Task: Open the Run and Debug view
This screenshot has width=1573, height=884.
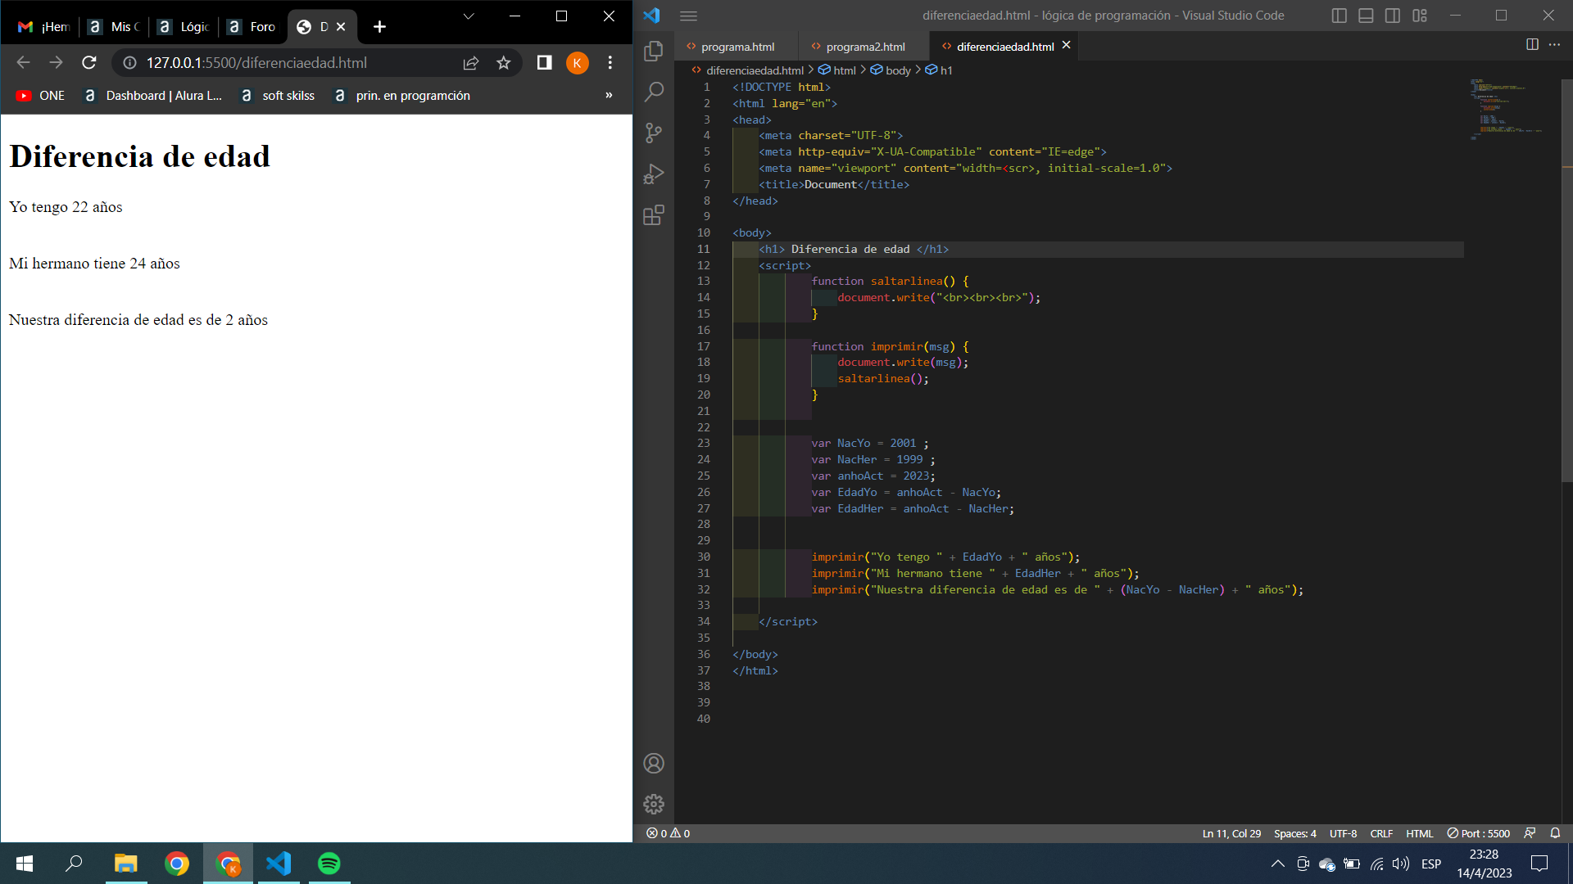Action: (x=654, y=174)
